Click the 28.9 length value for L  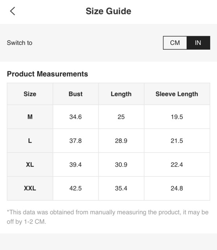(121, 141)
